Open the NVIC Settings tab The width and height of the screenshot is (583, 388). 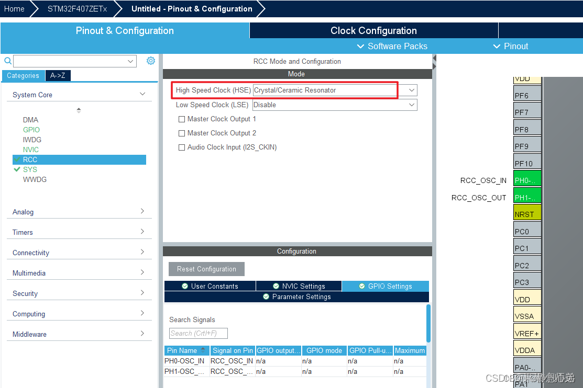pos(299,286)
